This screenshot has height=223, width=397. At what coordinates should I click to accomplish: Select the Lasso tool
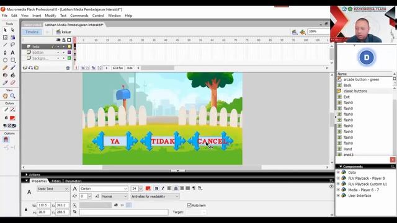pos(12,45)
